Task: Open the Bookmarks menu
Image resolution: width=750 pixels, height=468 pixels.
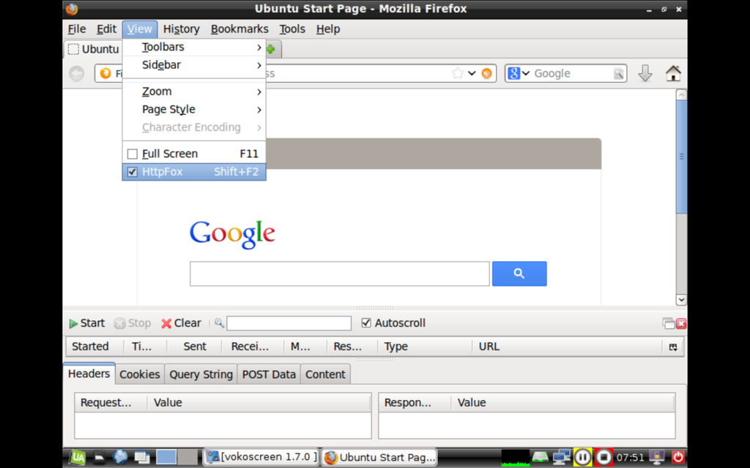Action: (240, 29)
